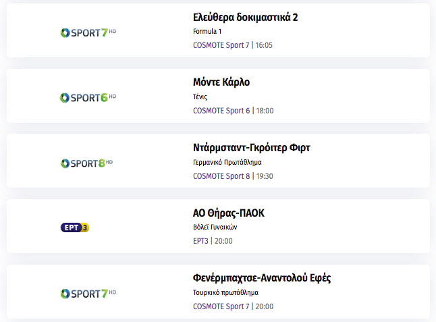The height and width of the screenshot is (322, 436).
Task: Click the COSMOTE Sport 7 | 20:00 link
Action: pos(234,306)
